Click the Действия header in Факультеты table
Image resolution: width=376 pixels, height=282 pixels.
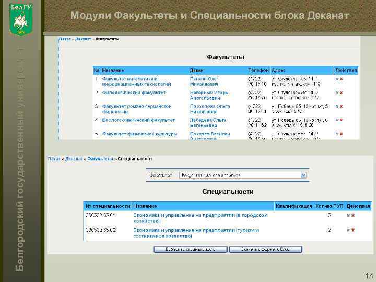point(346,70)
